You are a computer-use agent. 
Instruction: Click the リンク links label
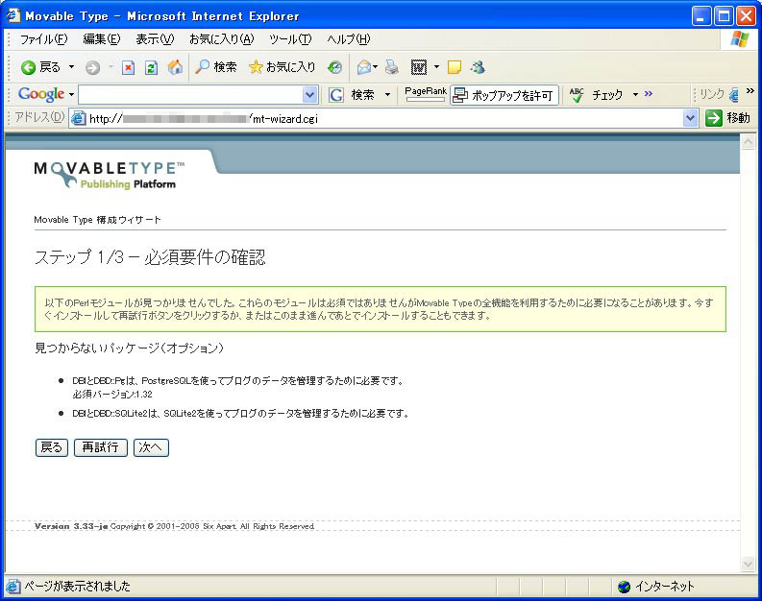711,94
